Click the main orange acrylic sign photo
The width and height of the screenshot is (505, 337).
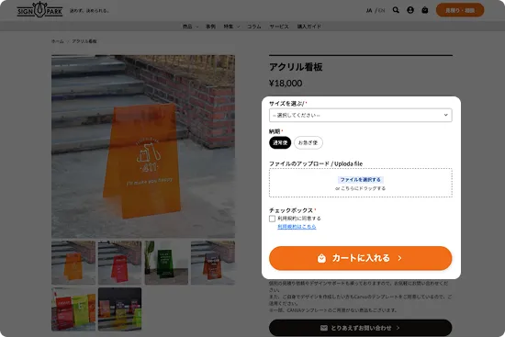(x=143, y=146)
